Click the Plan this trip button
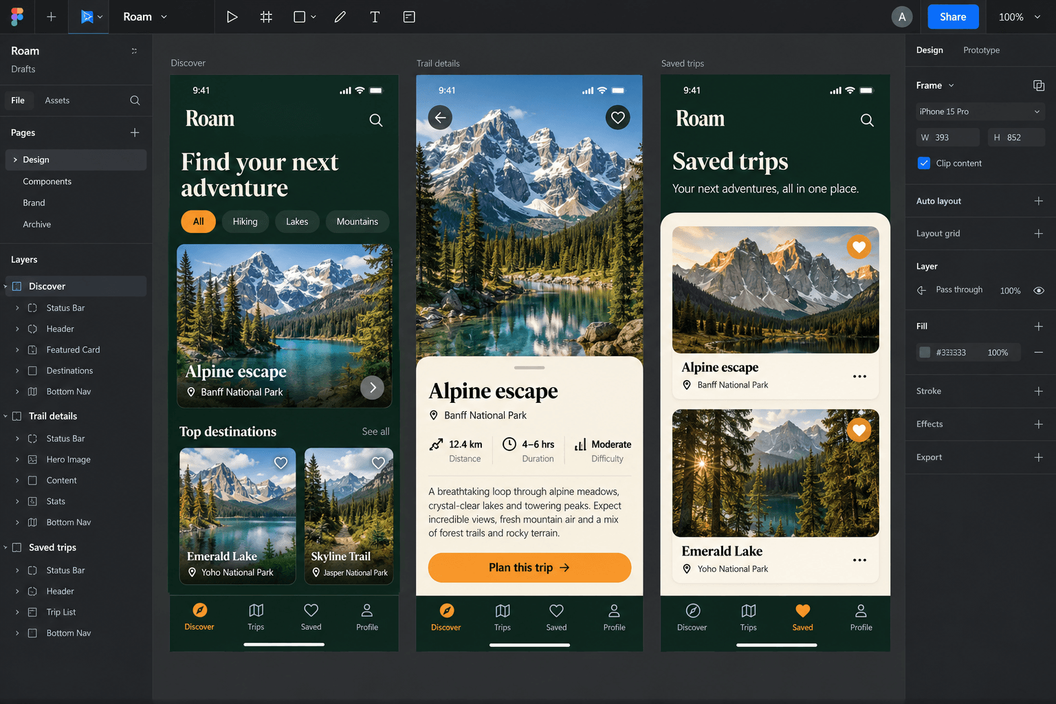1056x704 pixels. 529,567
